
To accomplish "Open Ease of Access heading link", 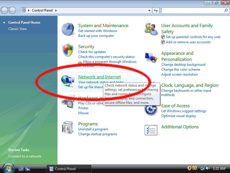I will tap(175, 106).
